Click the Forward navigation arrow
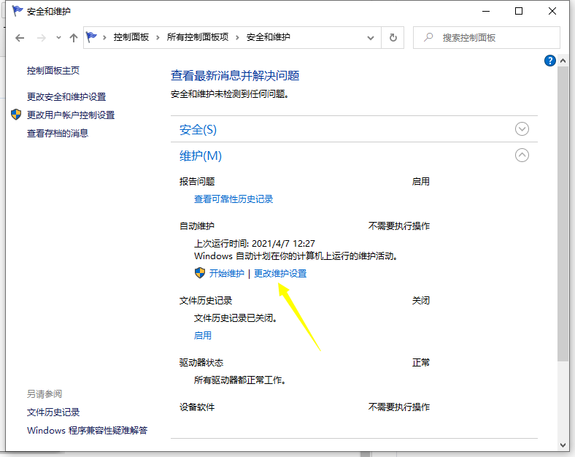This screenshot has width=575, height=457. pyautogui.click(x=42, y=38)
